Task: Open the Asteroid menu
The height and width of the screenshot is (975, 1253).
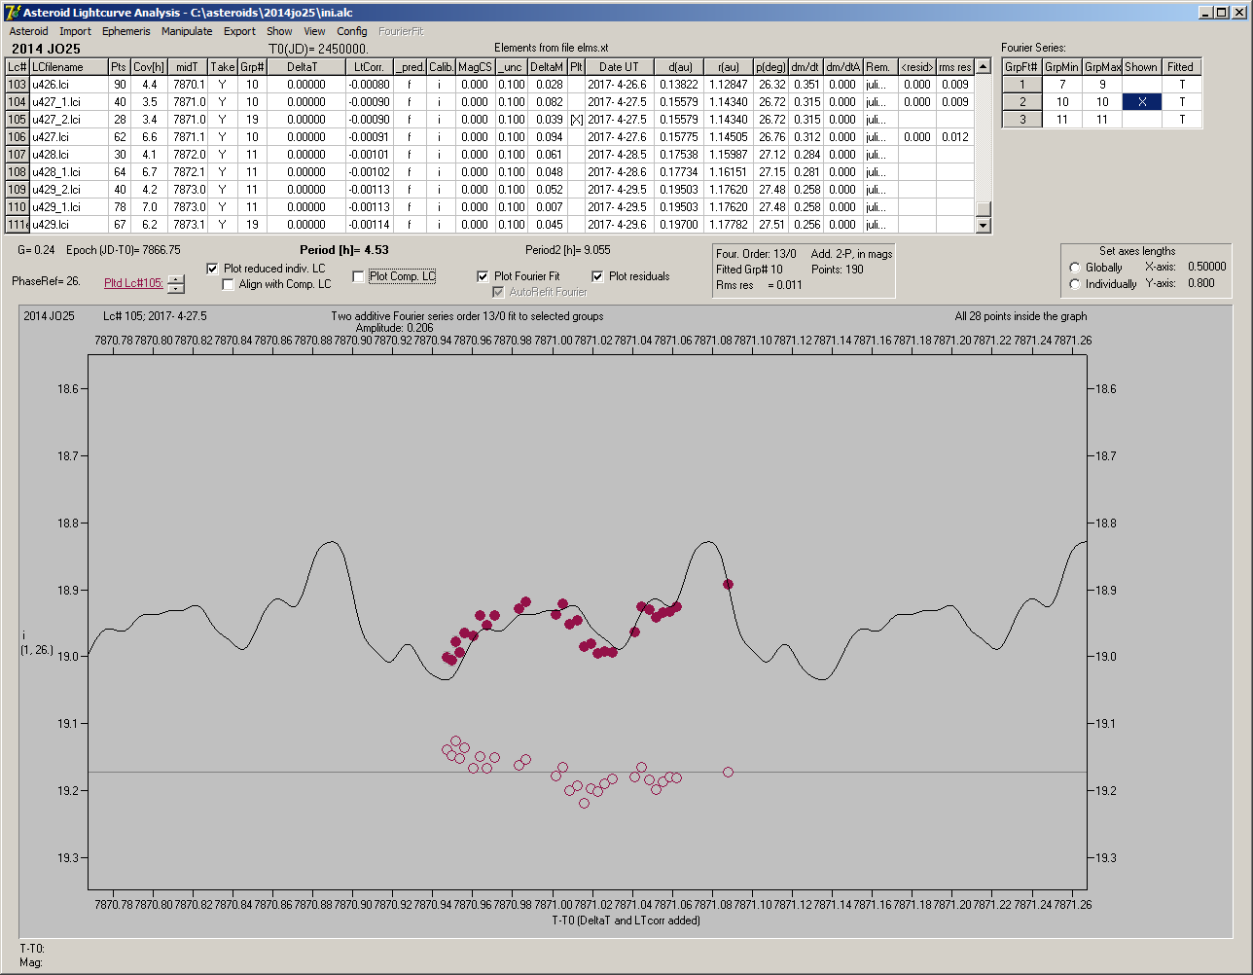Action: 28,31
